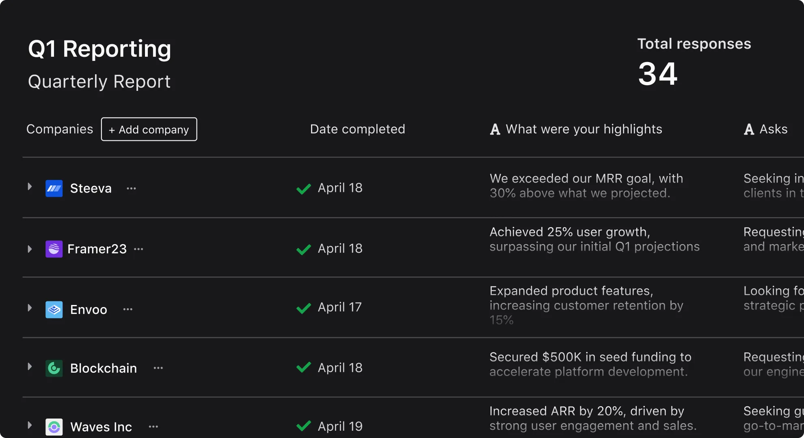
Task: Click the green checkmark icon in Waves Inc's row
Action: pos(303,427)
